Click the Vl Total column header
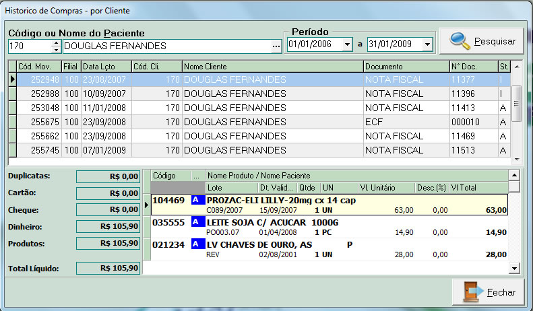Viewport: 533px width, 311px height. (x=478, y=188)
